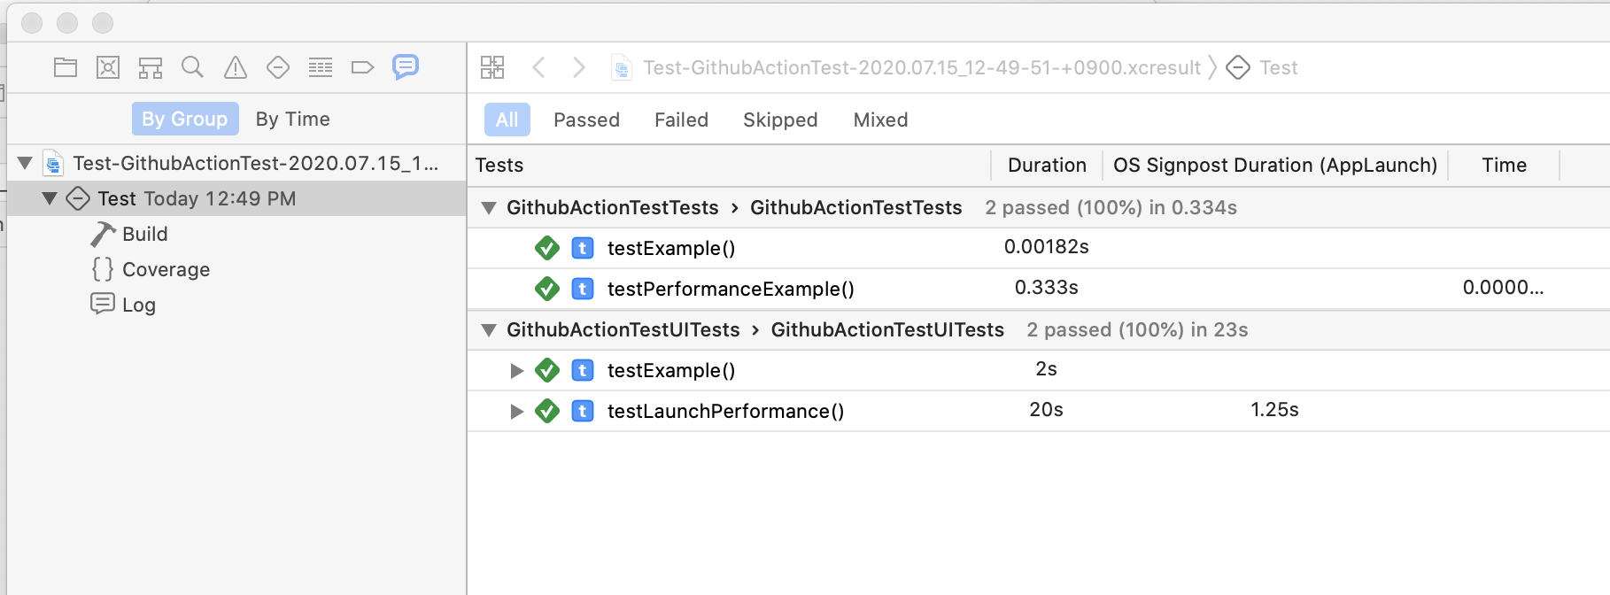
Task: Click green checkmark of testLaunchPerformance()
Action: [x=547, y=411]
